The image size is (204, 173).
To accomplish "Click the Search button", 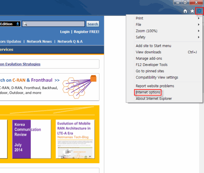I will click(x=93, y=24).
